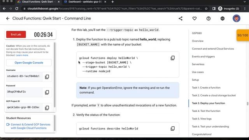Click the Open Google Console button

coord(29,63)
